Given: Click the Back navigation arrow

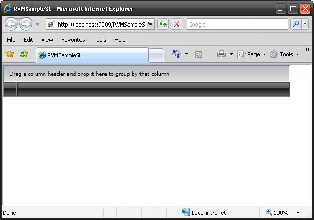Looking at the screenshot, I should [x=11, y=25].
